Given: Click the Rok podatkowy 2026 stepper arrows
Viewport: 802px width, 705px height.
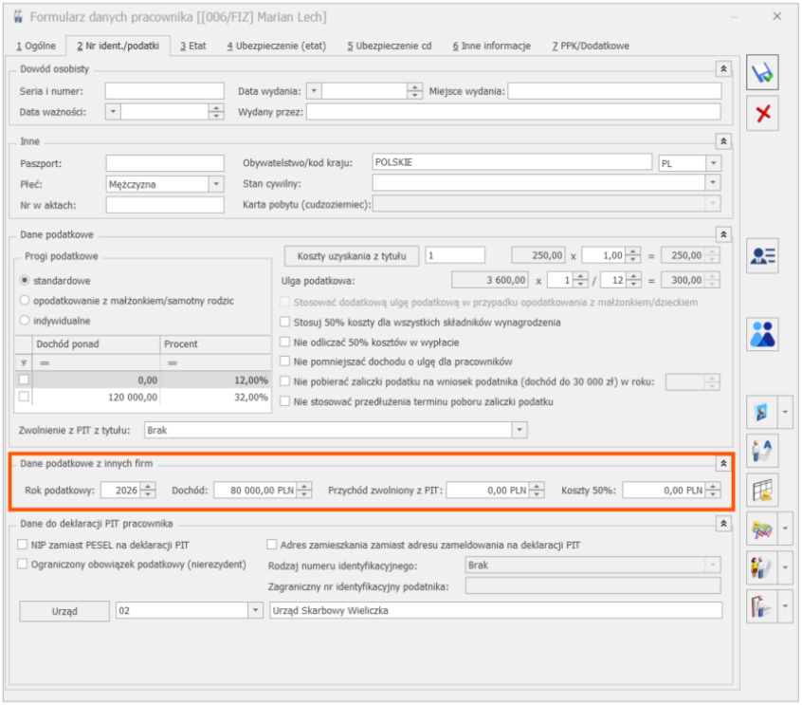Looking at the screenshot, I should [x=148, y=490].
